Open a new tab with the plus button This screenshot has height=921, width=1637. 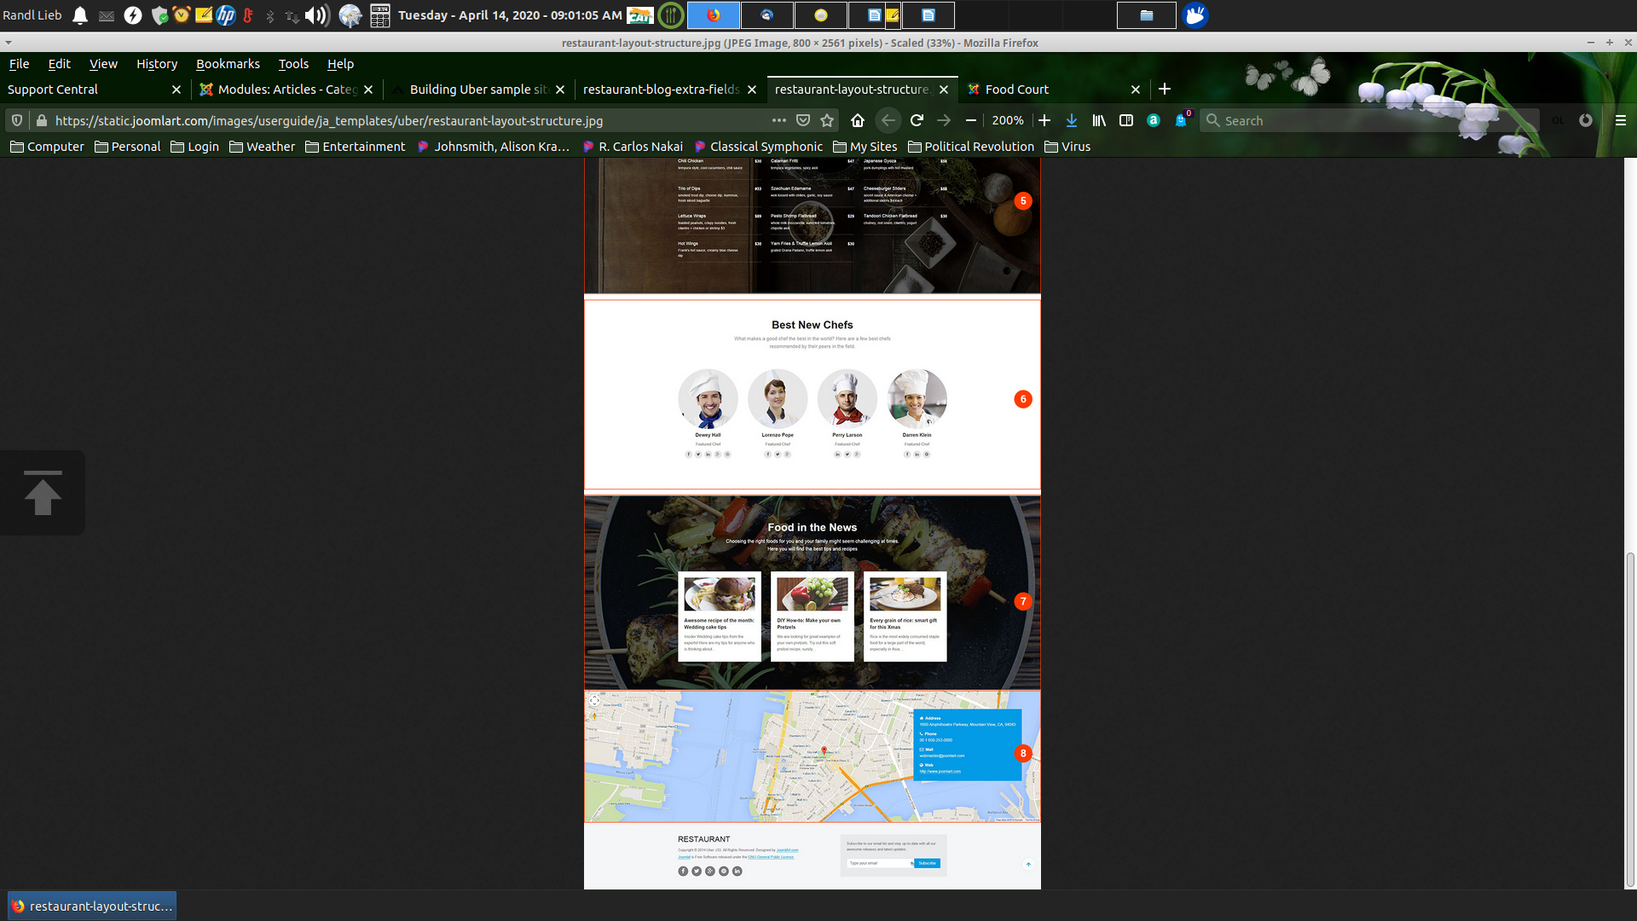point(1165,90)
